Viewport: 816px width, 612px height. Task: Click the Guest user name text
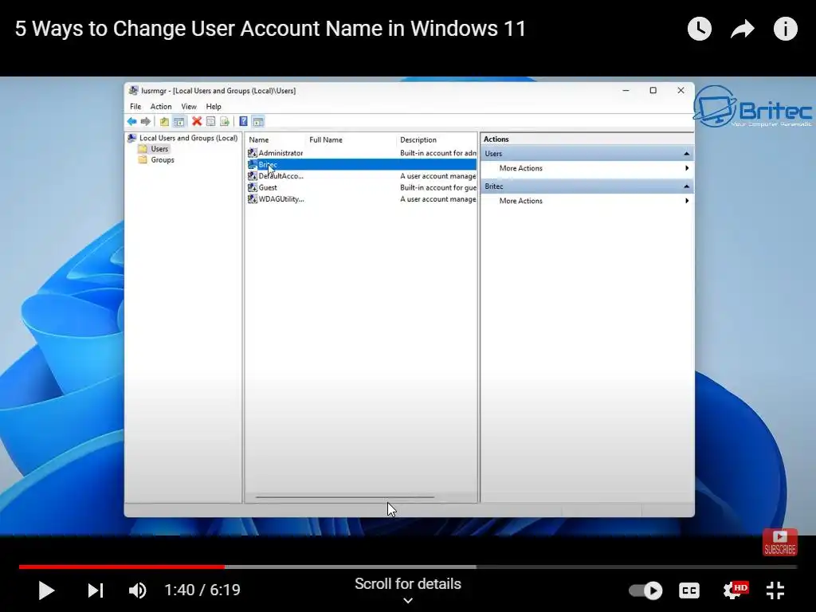pos(268,187)
